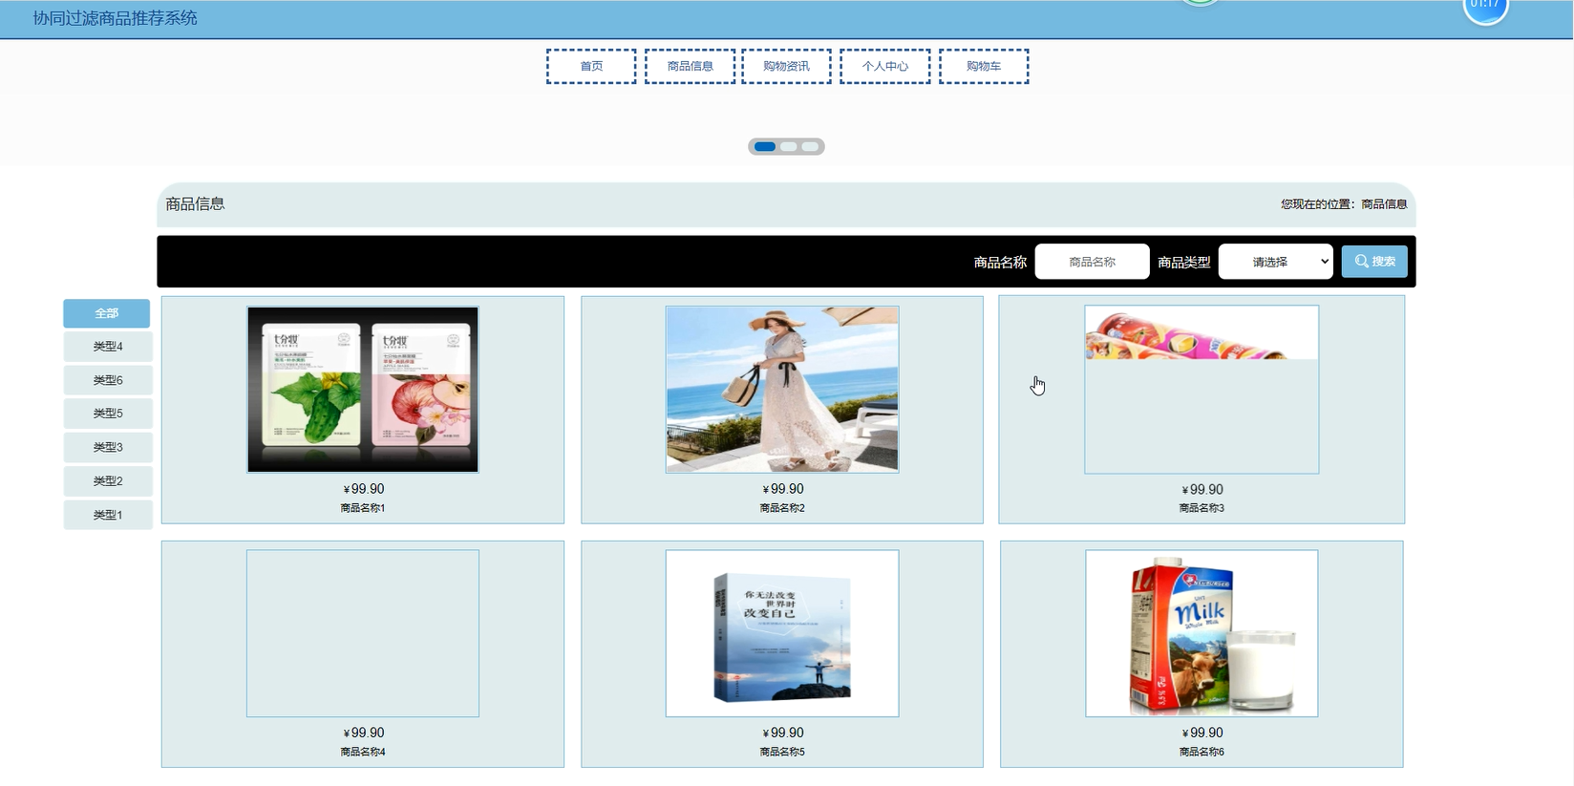This screenshot has width=1574, height=786.
Task: Go to 商品信息 in the navigation bar
Action: [x=690, y=67]
